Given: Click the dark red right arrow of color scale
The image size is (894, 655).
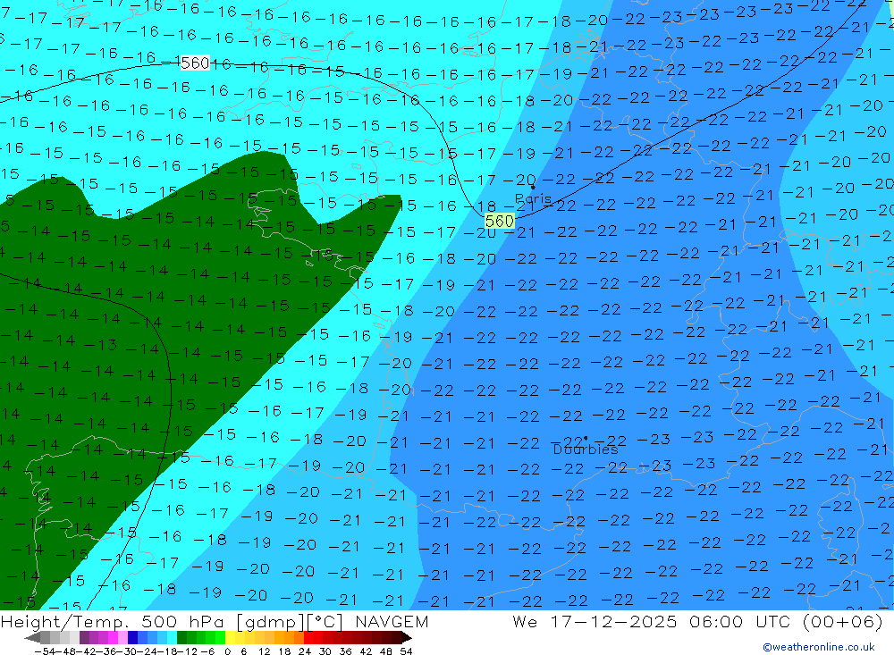Looking at the screenshot, I should coord(407,638).
